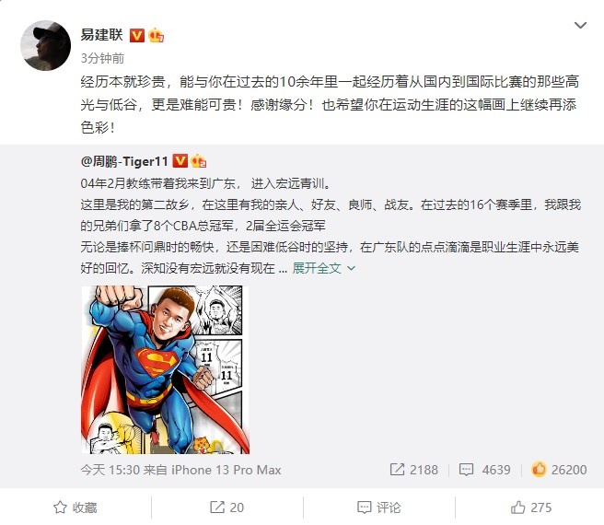
Task: Open the 易建联 username link
Action: tap(101, 35)
